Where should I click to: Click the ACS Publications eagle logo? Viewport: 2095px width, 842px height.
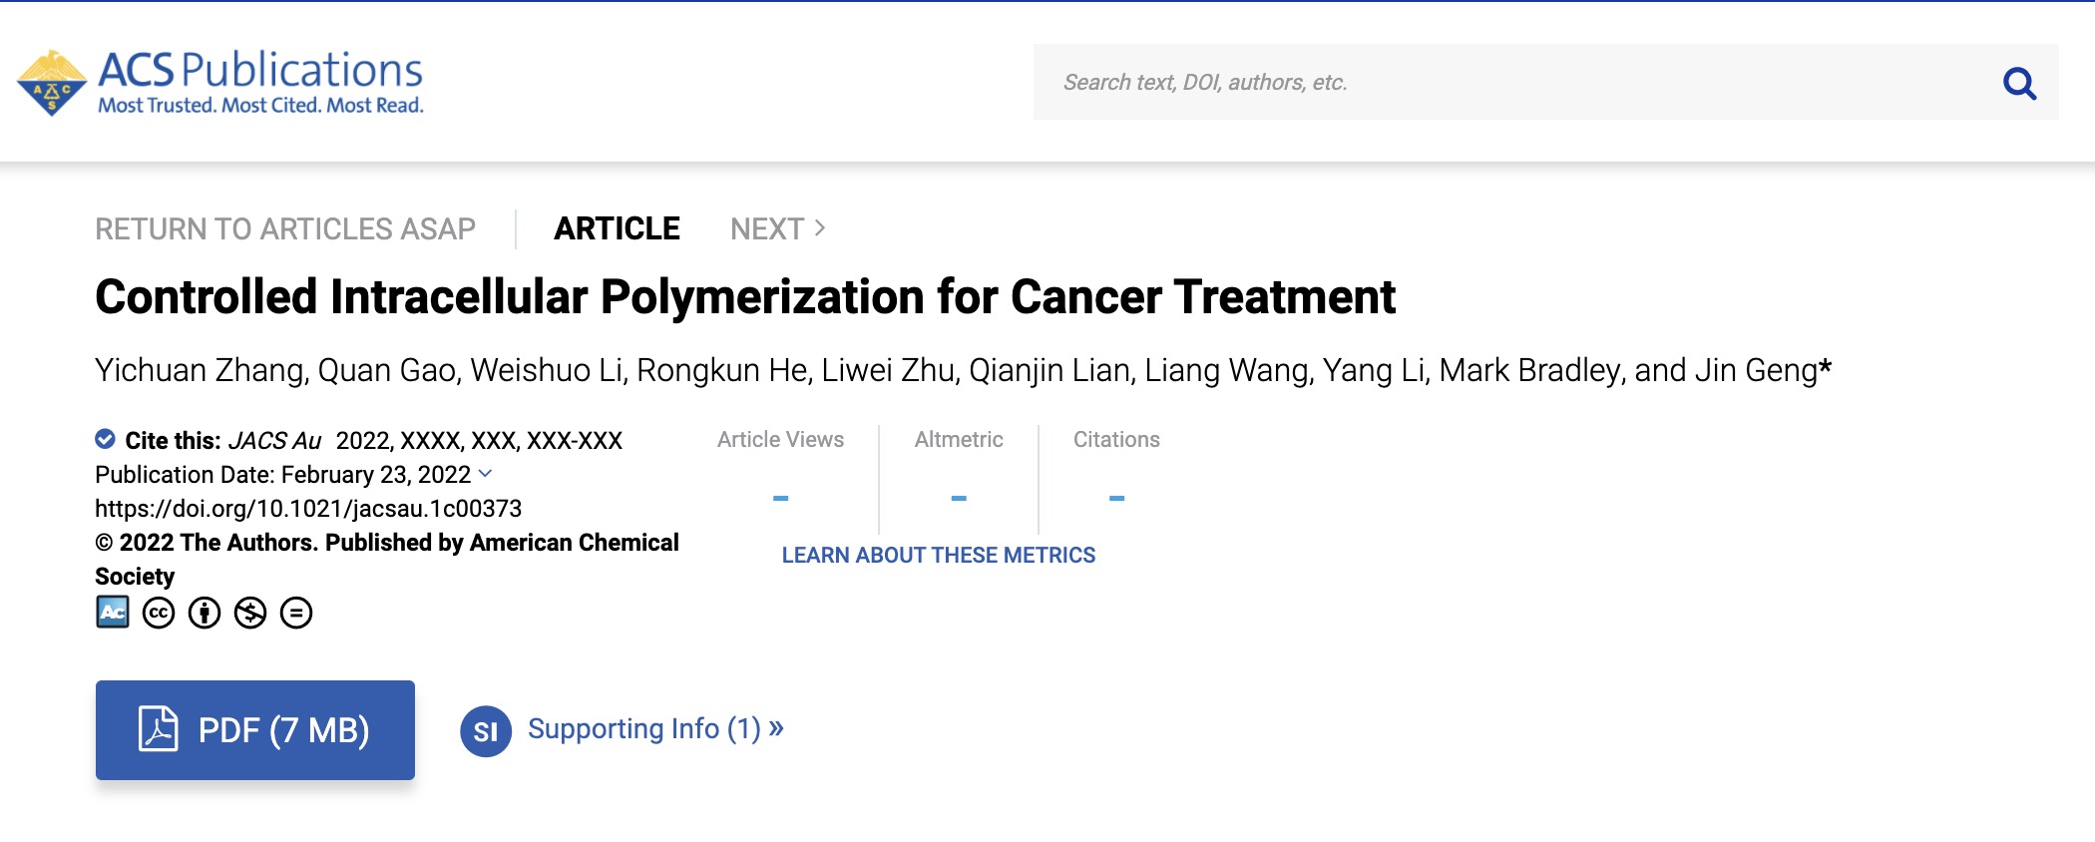pos(52,83)
